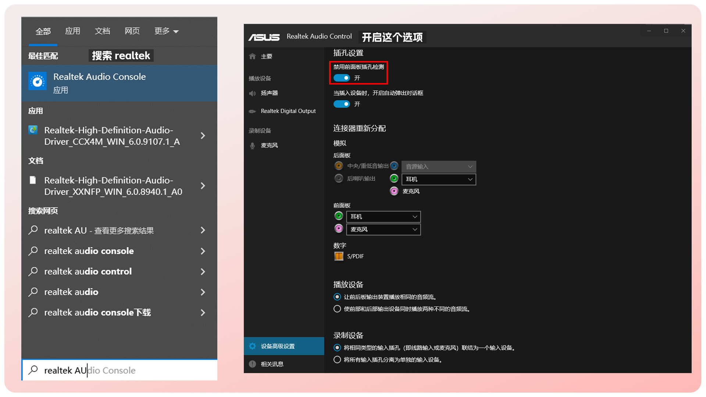706x397 pixels.
Task: Click the orange rear jack 中央/重低音输出
Action: click(339, 166)
